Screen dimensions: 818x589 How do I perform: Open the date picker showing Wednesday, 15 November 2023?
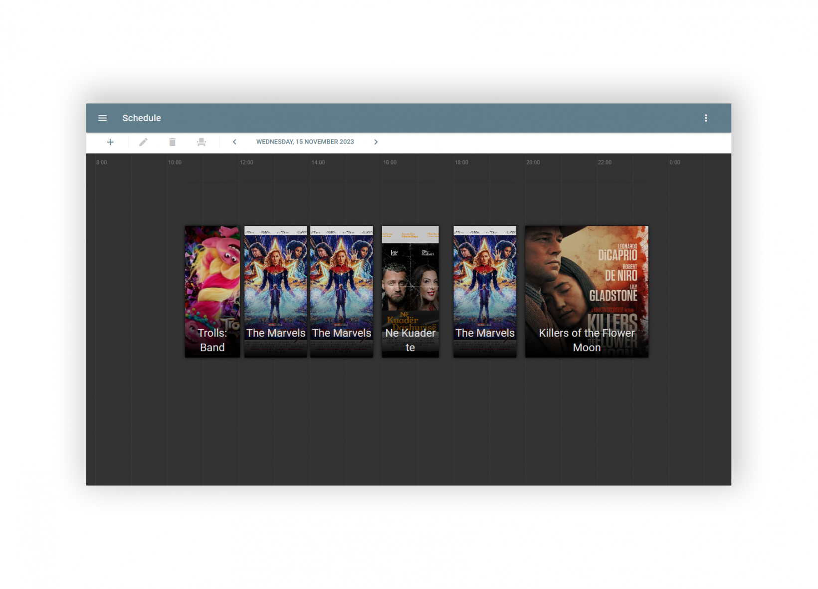point(305,142)
